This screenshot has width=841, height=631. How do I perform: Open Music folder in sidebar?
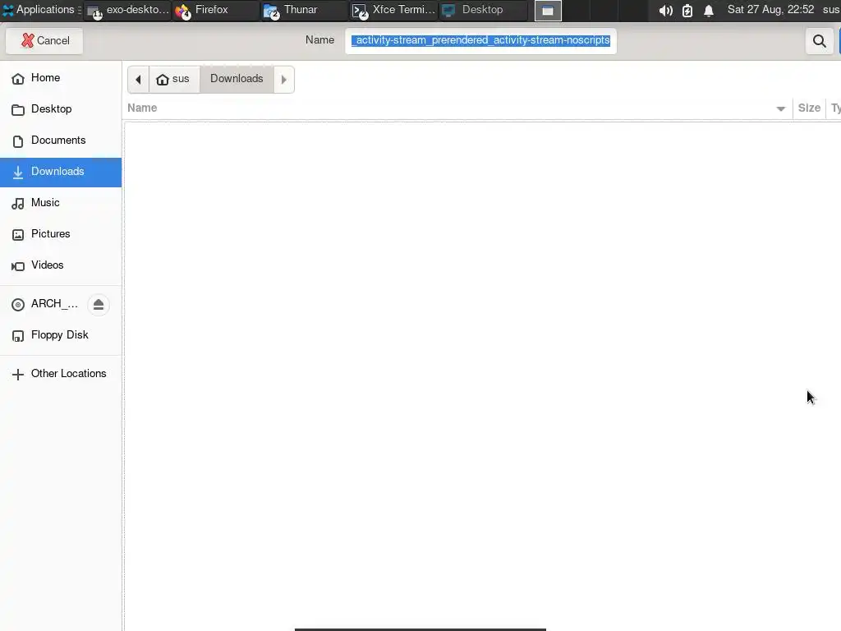[x=61, y=203]
